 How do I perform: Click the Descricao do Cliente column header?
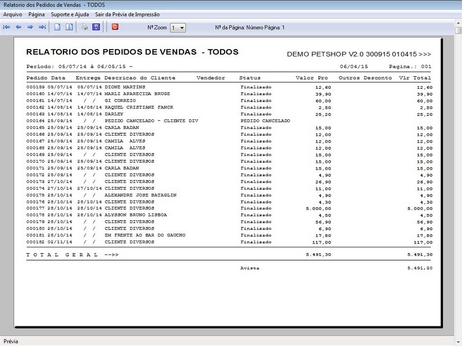pos(140,78)
